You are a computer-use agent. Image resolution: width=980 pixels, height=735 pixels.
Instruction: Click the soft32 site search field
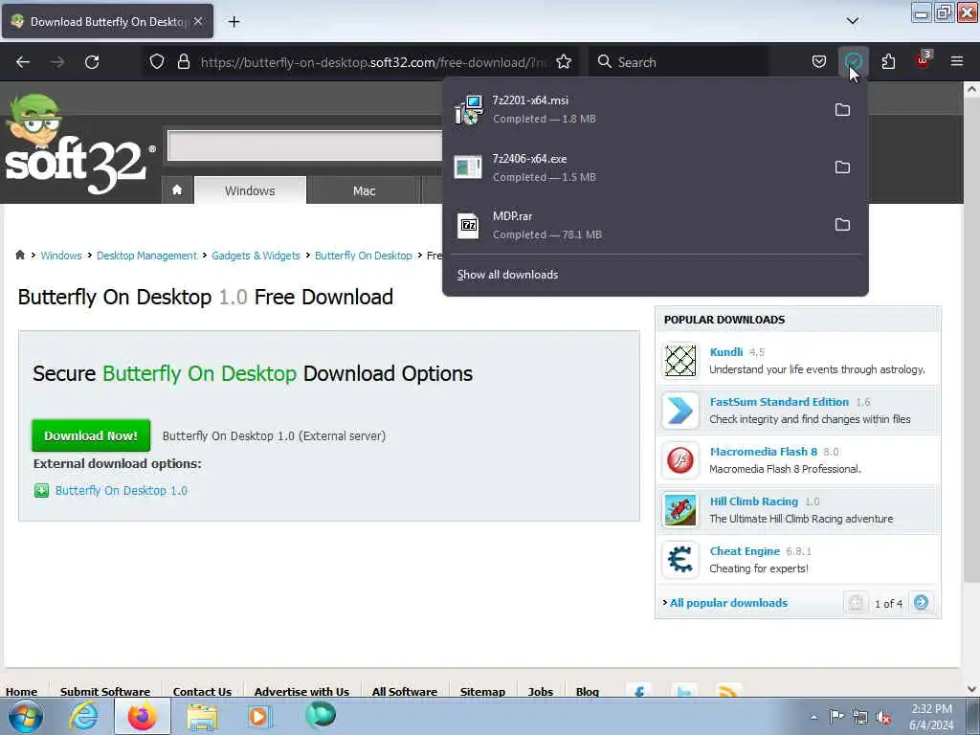point(305,145)
